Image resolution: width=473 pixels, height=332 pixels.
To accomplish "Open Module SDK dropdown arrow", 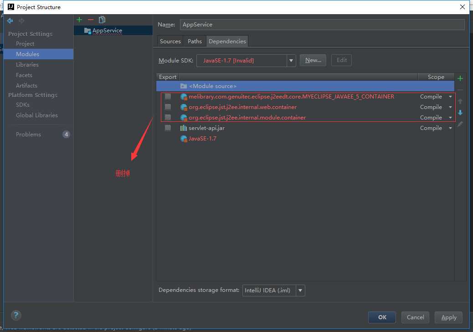I will click(291, 60).
